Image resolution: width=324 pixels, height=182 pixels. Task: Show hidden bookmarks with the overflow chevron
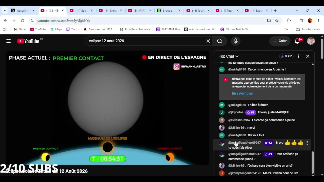(x=287, y=30)
